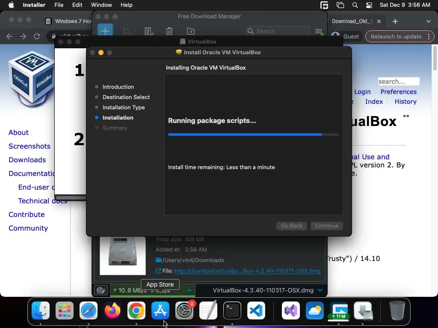Open the Edit menu
438x328 pixels.
point(77,5)
